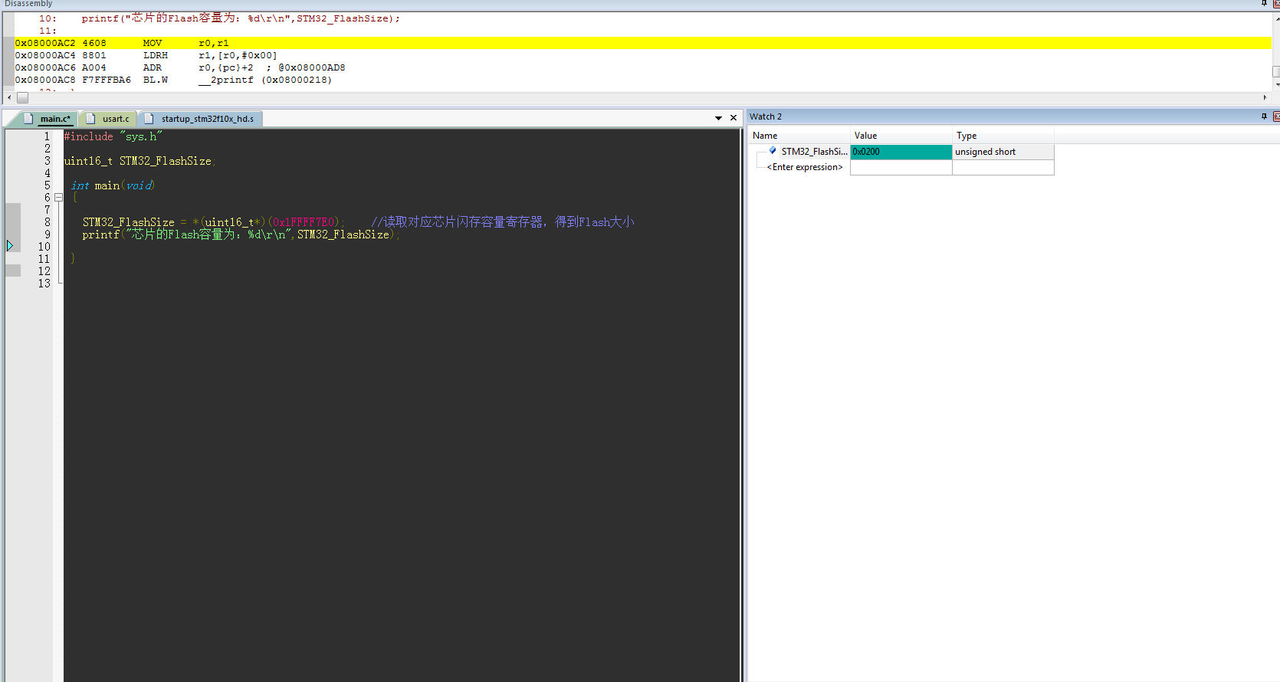Click the int main(void) line
This screenshot has height=682, width=1280.
(x=113, y=185)
